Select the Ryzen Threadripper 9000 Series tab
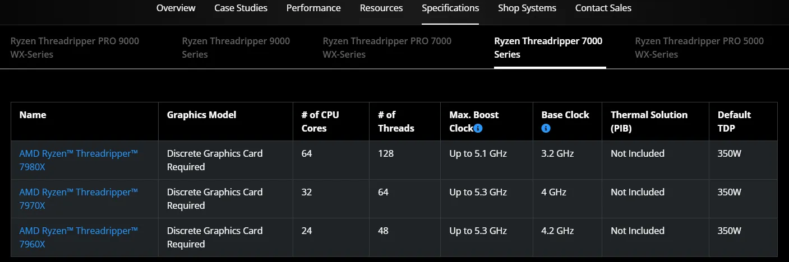 (236, 48)
